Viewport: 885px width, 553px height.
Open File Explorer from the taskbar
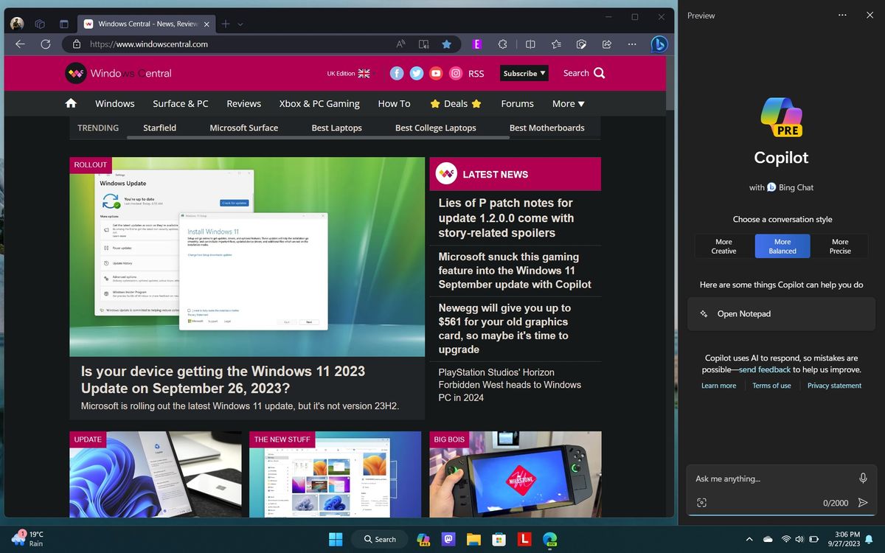(x=473, y=539)
